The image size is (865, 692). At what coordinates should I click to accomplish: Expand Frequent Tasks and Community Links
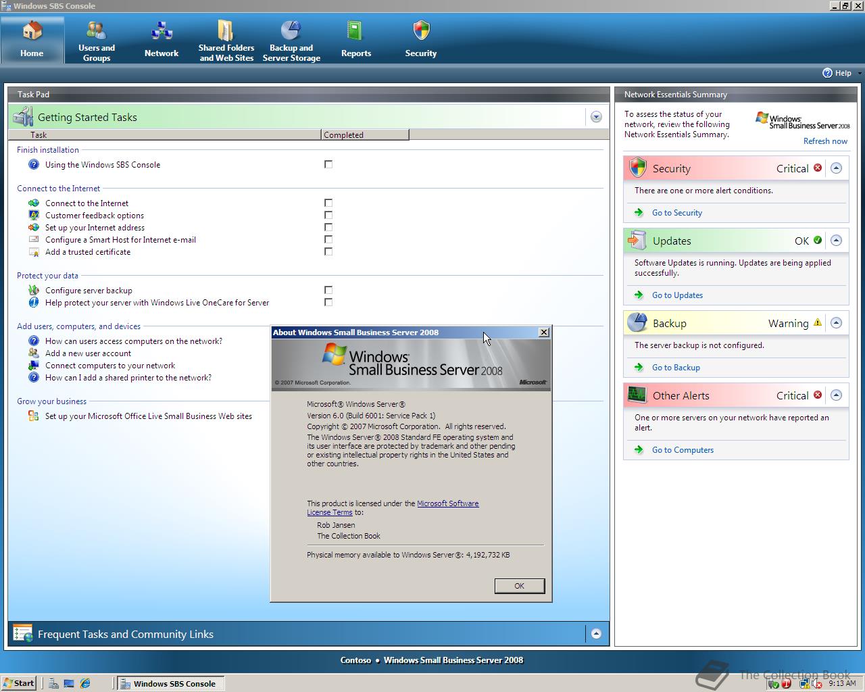tap(596, 633)
